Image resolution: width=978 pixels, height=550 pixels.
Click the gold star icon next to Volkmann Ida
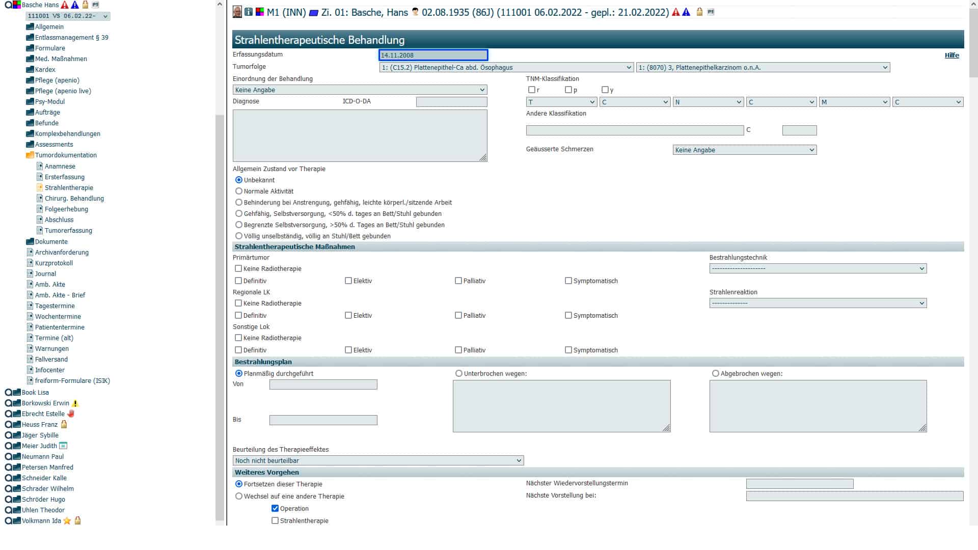[x=67, y=521]
